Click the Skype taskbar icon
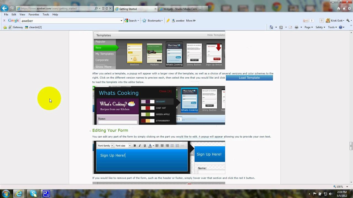Viewport: 353px width, 198px height. [34, 194]
